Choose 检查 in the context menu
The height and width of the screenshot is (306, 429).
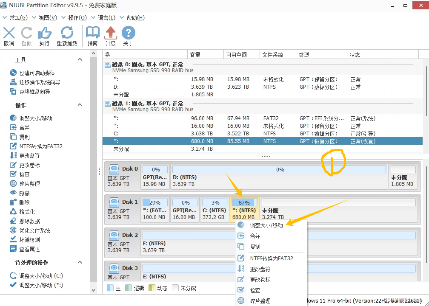point(271,290)
